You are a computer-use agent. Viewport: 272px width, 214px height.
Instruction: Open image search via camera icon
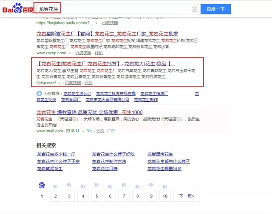(x=194, y=9)
